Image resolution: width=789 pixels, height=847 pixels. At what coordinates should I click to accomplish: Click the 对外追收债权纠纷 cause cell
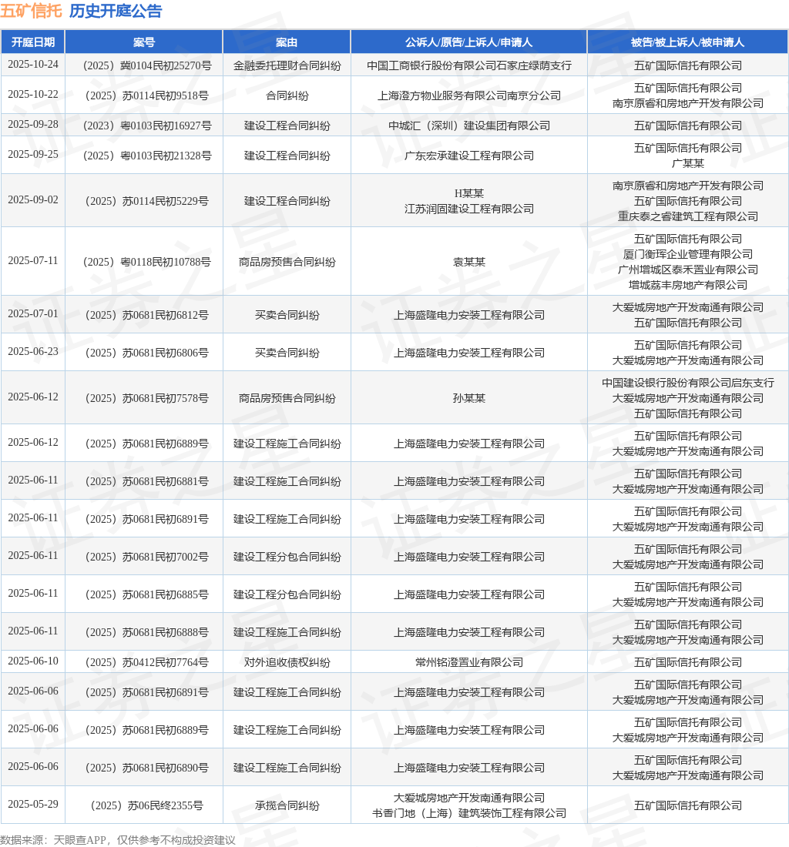(x=287, y=662)
